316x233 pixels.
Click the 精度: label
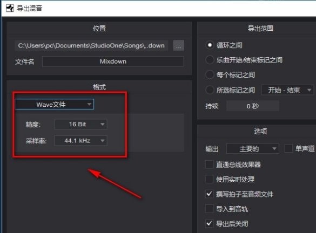pos(33,125)
